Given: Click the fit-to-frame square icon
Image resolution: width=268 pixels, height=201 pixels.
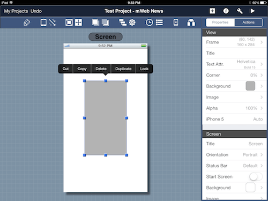Looking at the screenshot, I should click(x=69, y=23).
